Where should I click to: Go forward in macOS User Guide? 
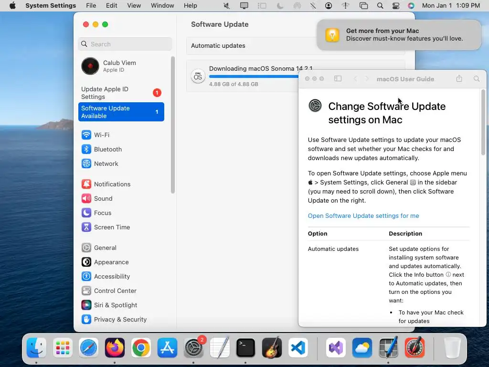[367, 79]
